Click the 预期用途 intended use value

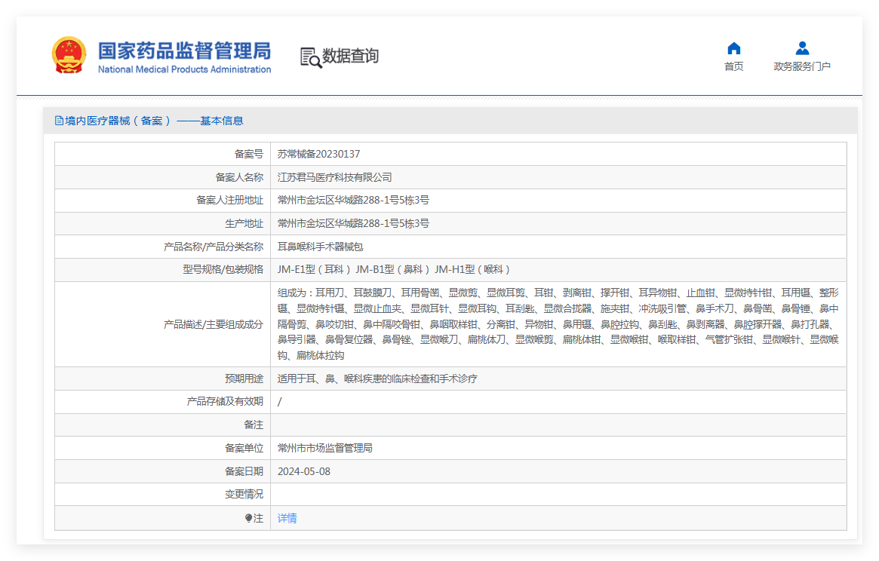click(377, 379)
